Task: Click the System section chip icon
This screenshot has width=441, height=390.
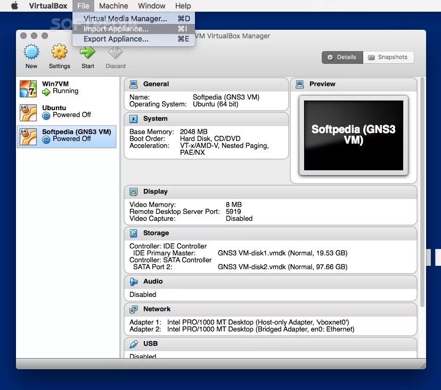Action: (133, 119)
